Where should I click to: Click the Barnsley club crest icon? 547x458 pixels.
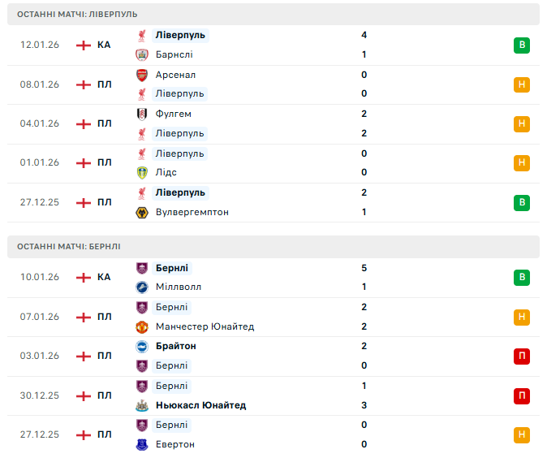click(x=141, y=54)
